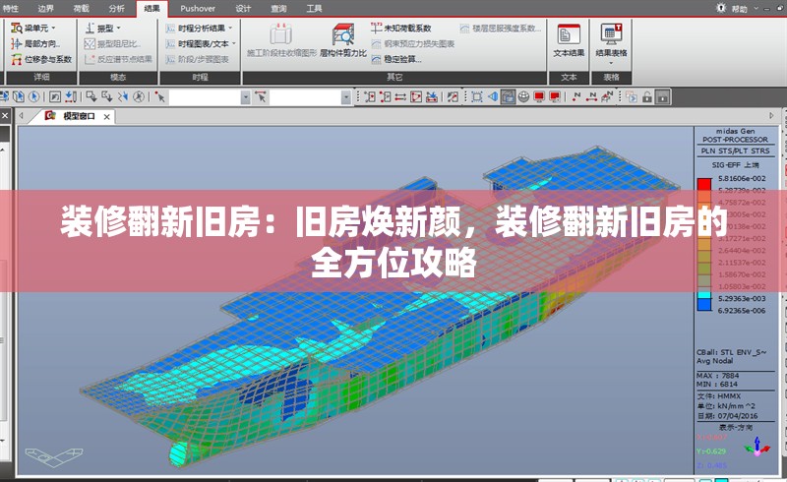The width and height of the screenshot is (787, 482).
Task: Open 施工阶段柱收缩图形
Action: 281,40
